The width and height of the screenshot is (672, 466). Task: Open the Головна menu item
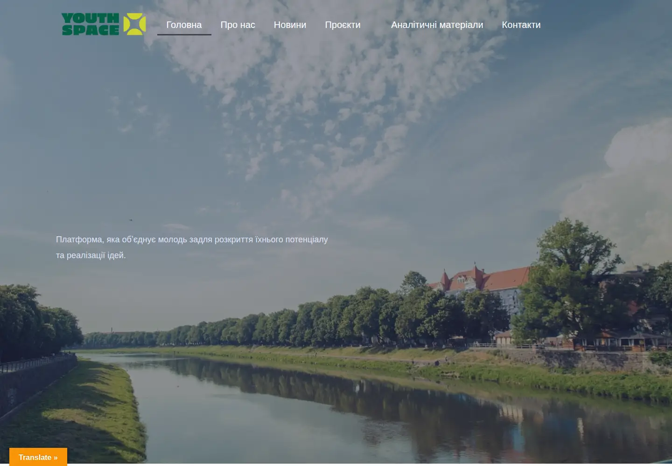184,25
